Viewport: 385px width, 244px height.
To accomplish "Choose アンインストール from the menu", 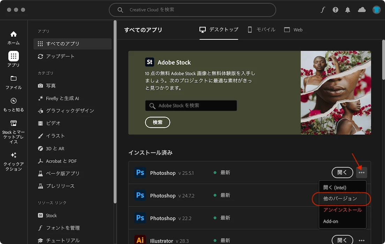I will [x=342, y=210].
